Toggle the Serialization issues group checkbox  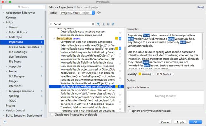click(x=120, y=38)
